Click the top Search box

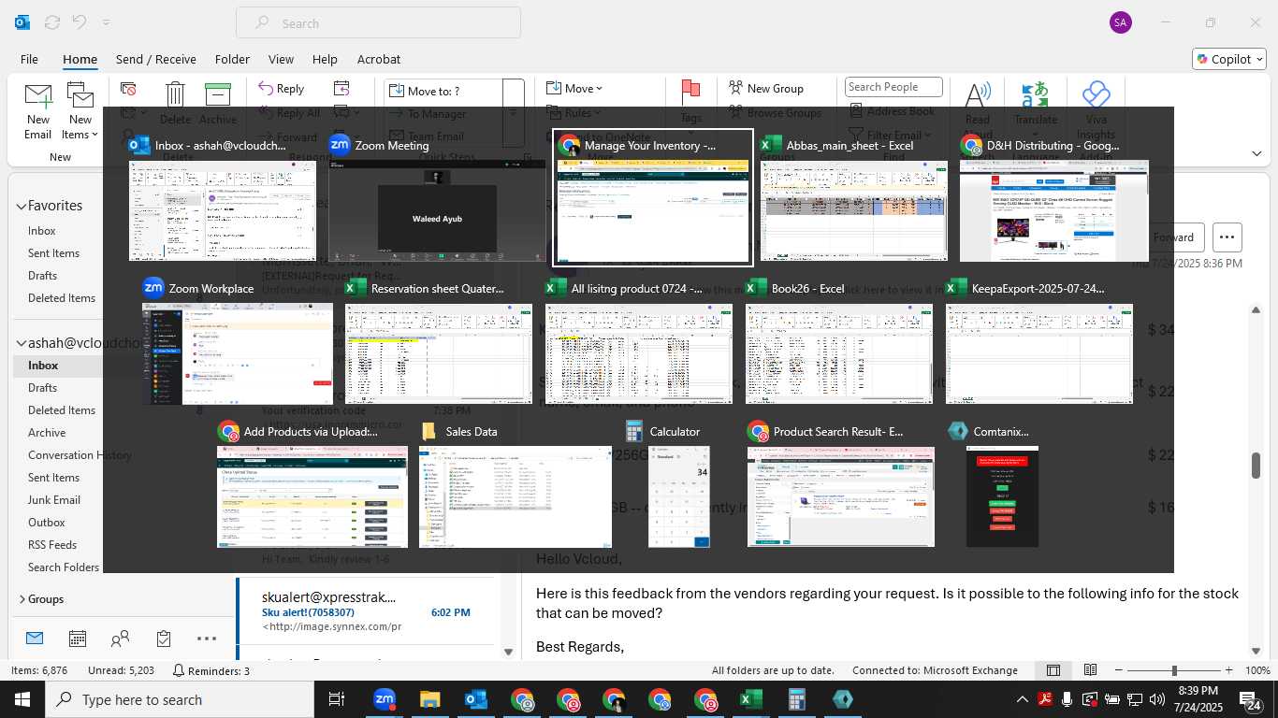pos(378,22)
